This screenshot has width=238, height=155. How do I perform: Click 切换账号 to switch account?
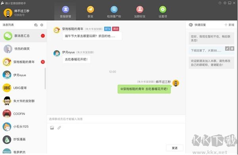click(19, 15)
